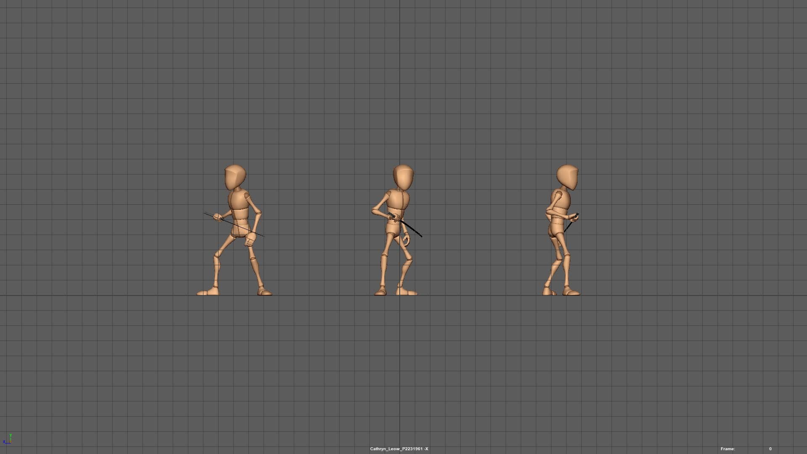
Task: Select the sword held by the middle mannequin
Action: click(412, 229)
